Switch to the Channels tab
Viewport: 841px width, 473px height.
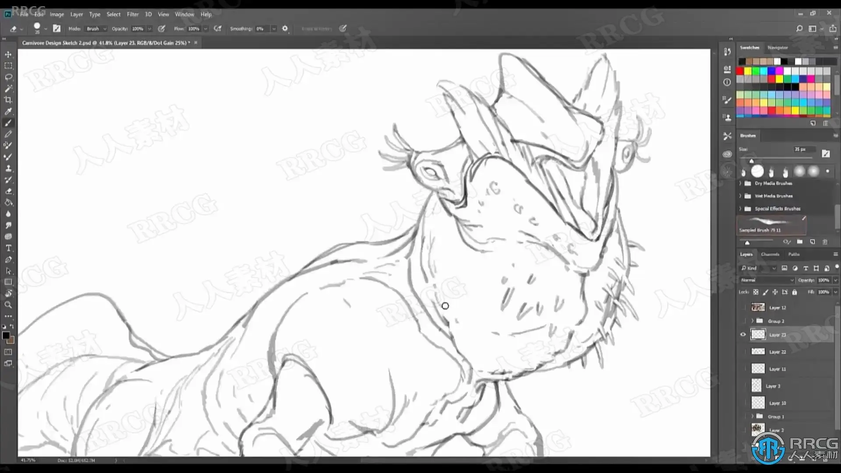[x=770, y=254]
